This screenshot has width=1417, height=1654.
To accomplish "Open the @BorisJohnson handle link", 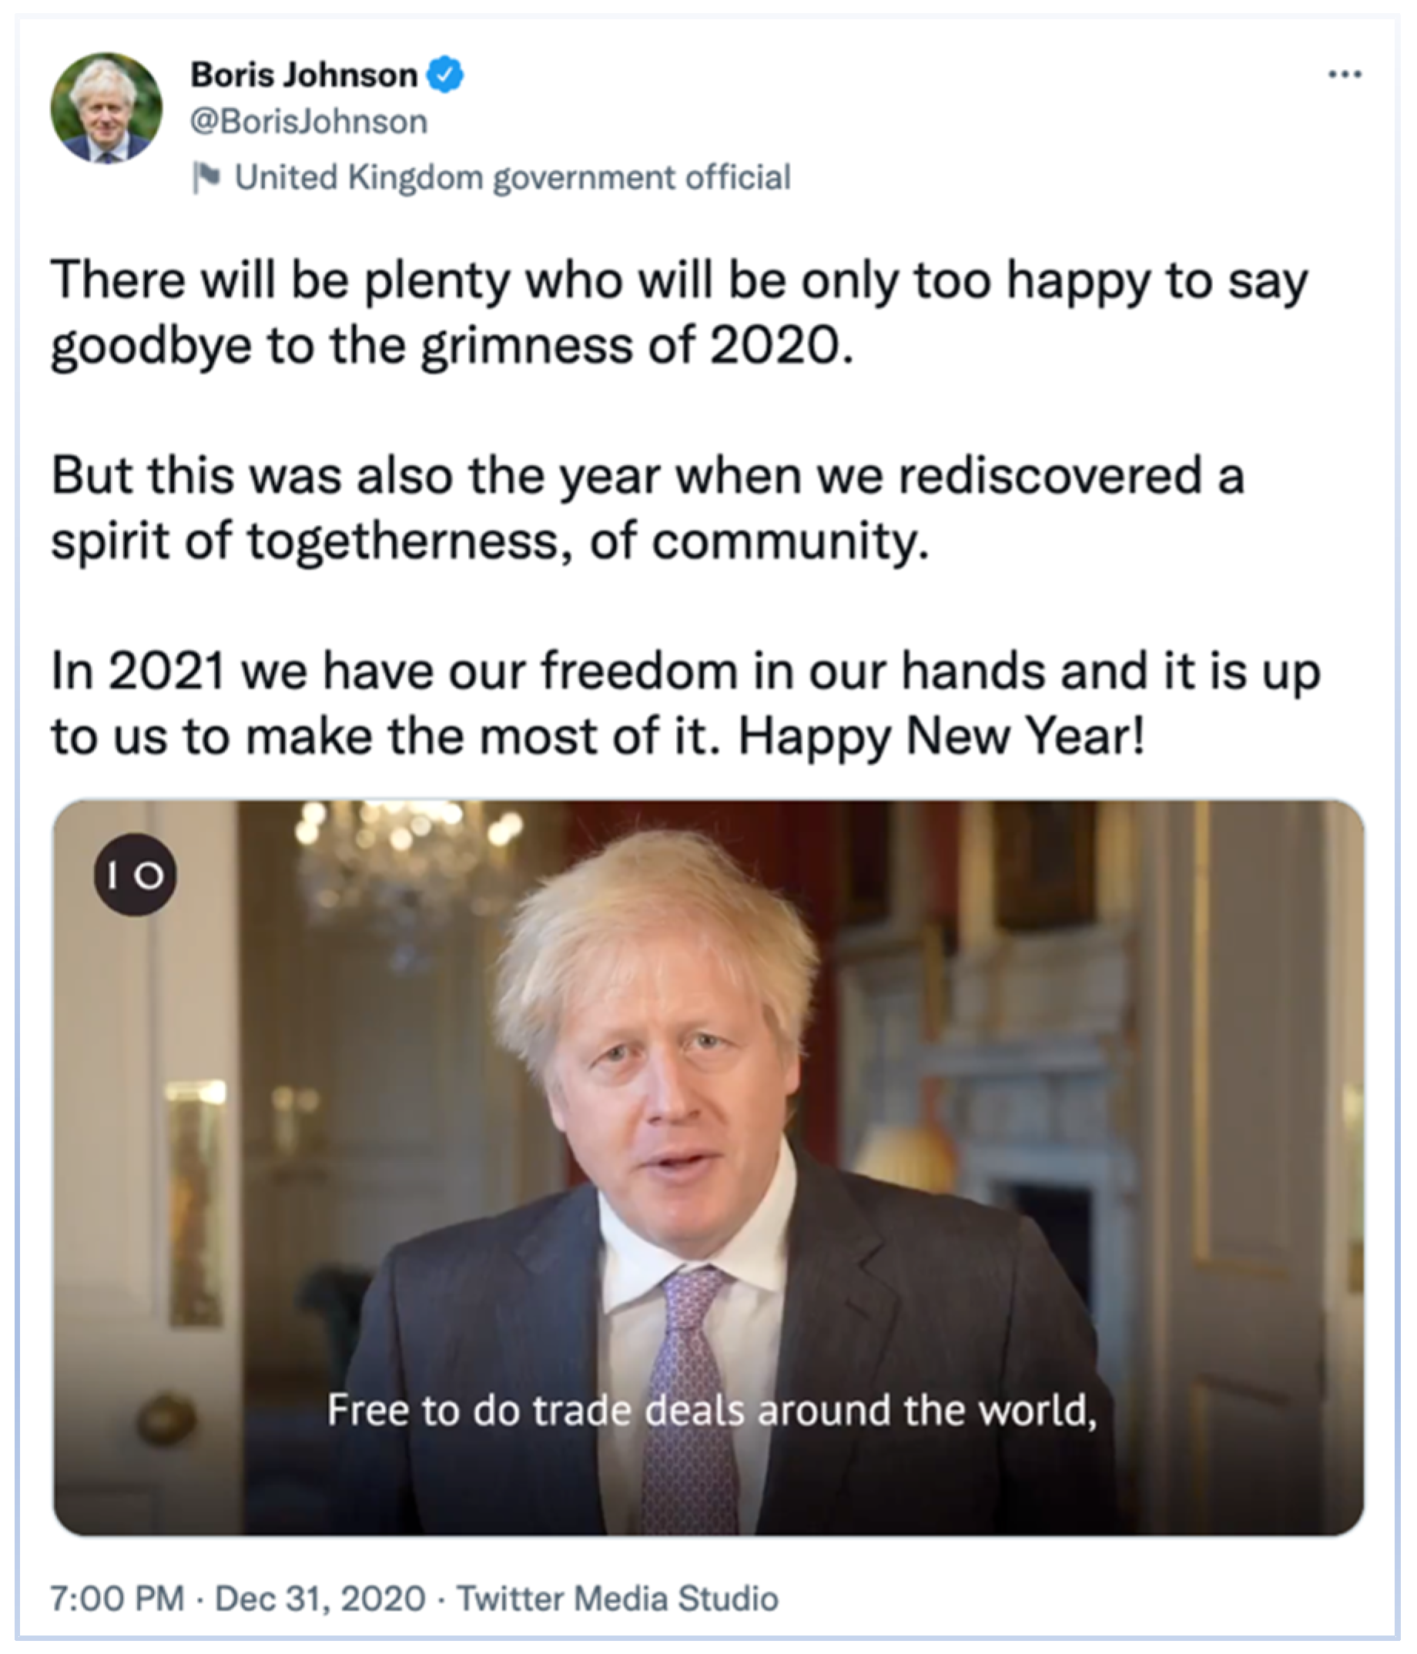I will click(x=309, y=122).
